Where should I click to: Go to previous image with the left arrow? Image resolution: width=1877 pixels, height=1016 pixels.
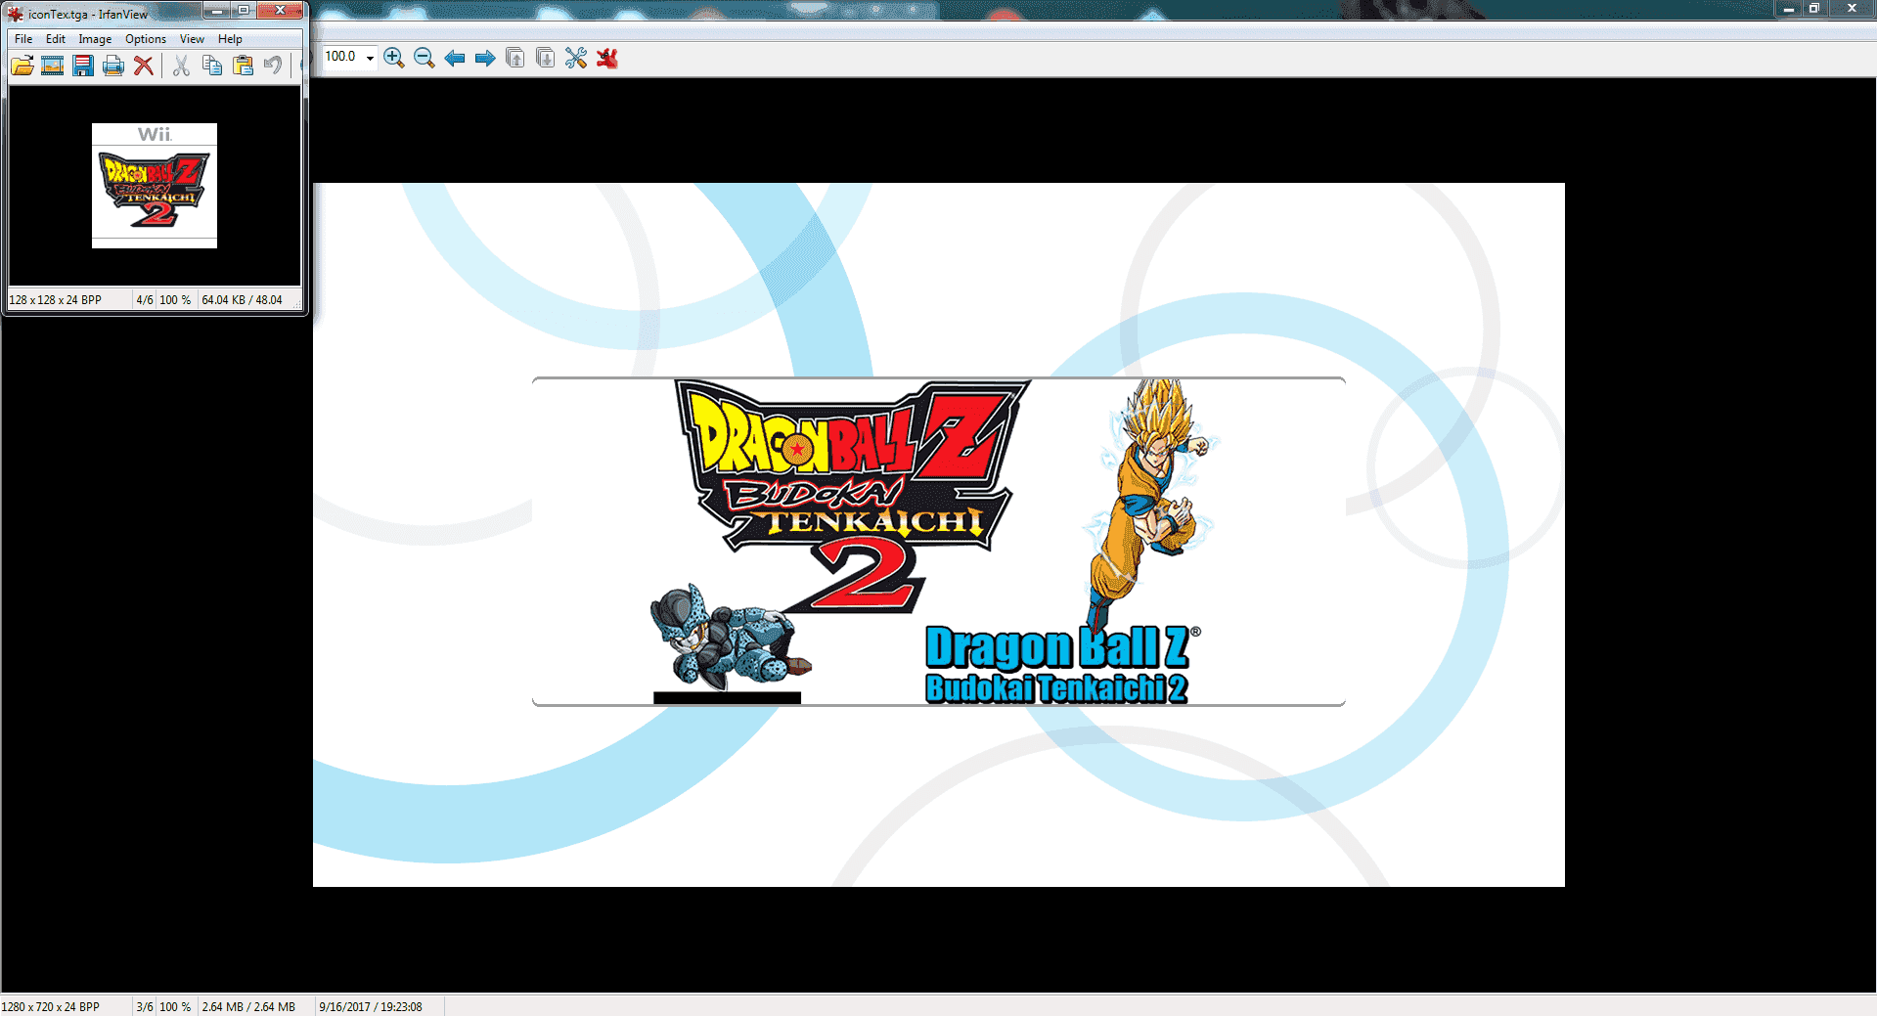[x=455, y=59]
